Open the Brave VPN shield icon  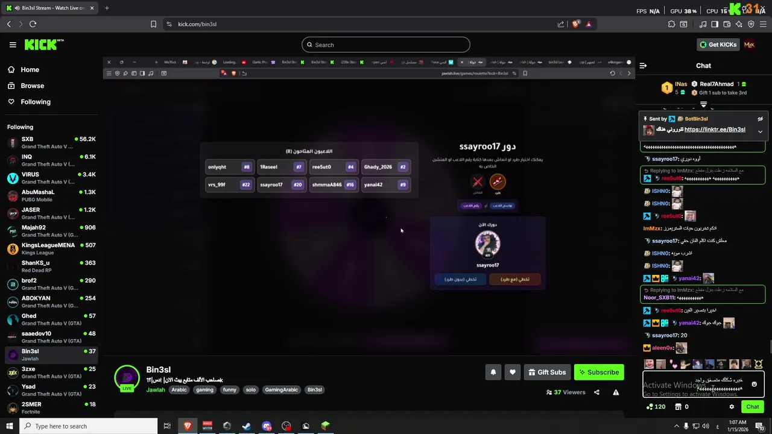[x=751, y=24]
